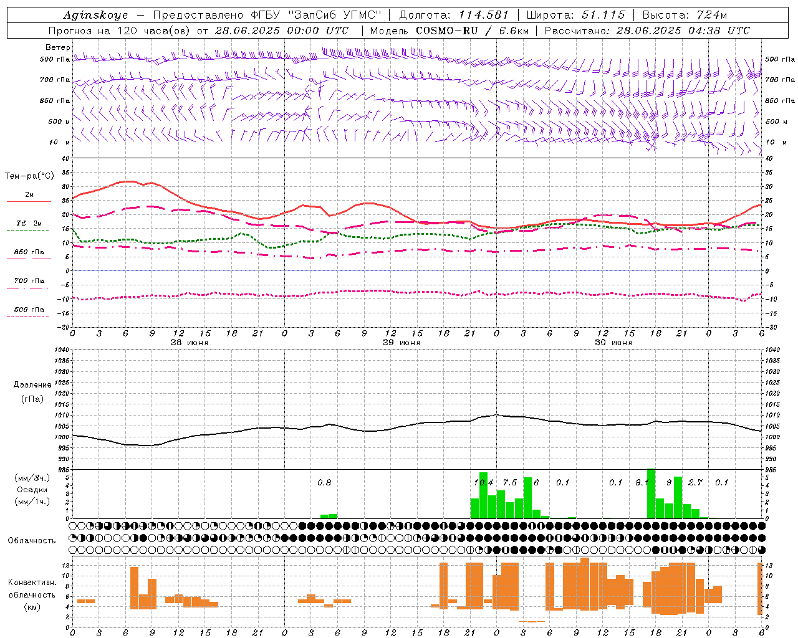Click the model name COSMO-RU / 6.6км
The width and height of the screenshot is (798, 638).
point(472,31)
